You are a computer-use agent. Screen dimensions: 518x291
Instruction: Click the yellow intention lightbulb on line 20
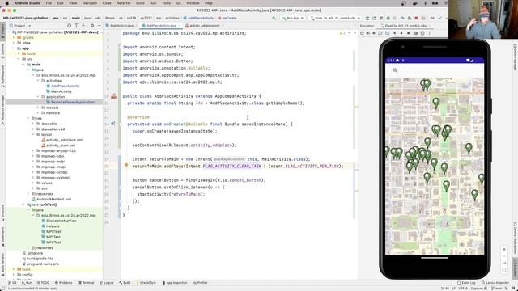coord(126,166)
